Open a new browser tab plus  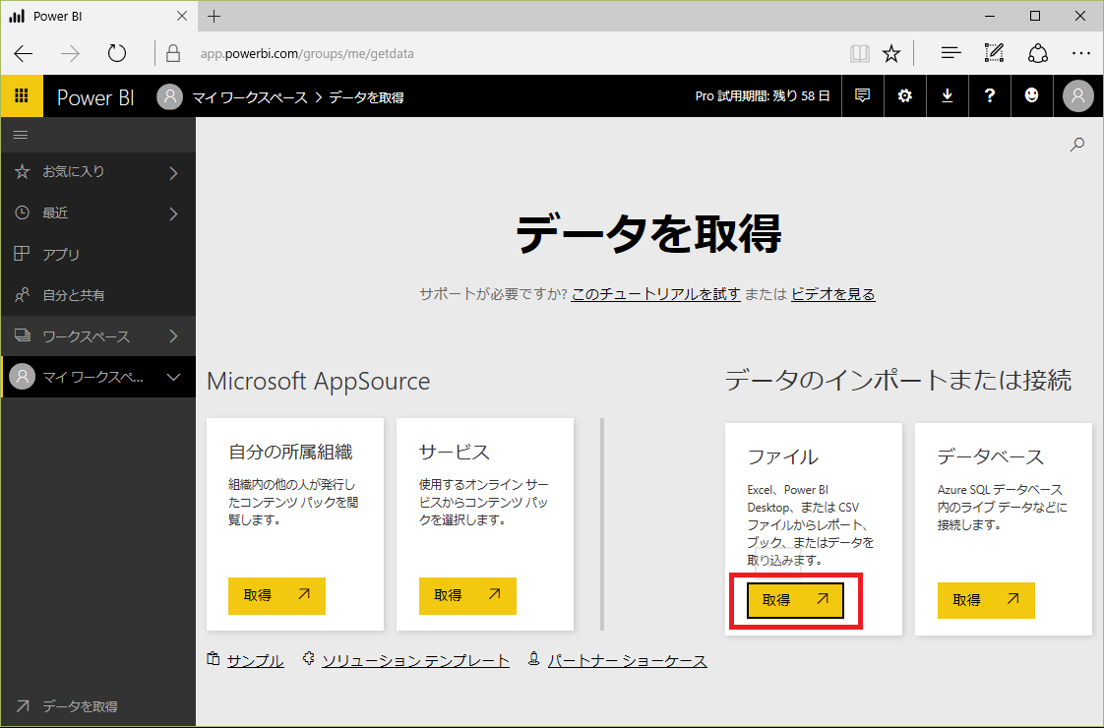coord(215,16)
